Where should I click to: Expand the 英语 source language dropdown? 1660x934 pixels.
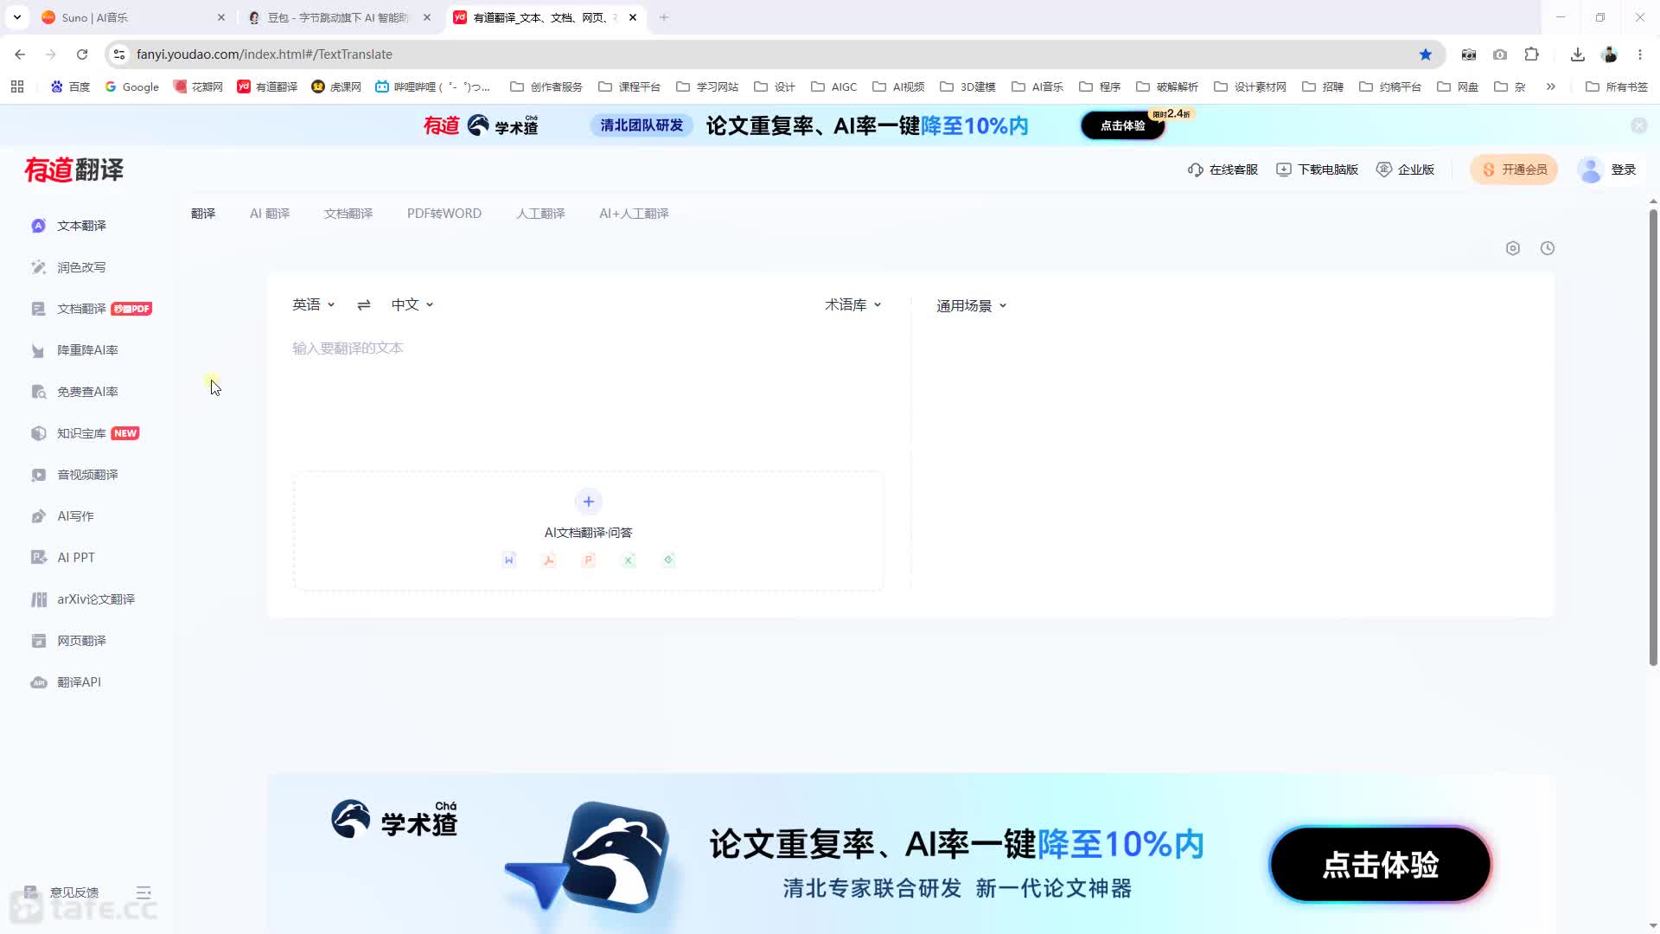313,304
